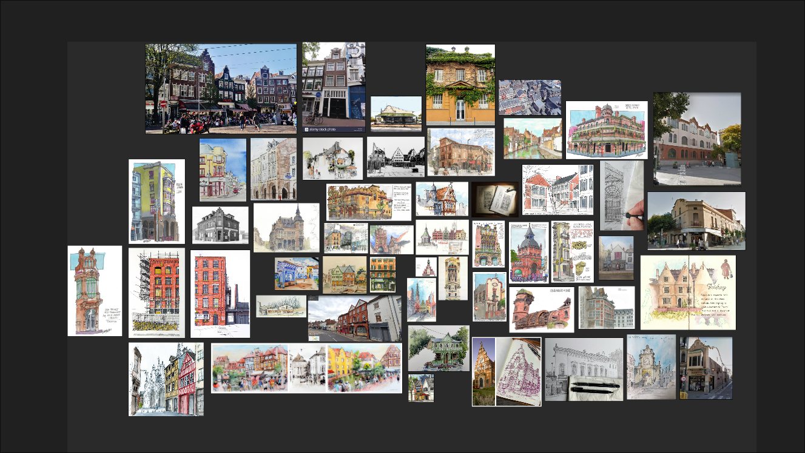
Task: Select the purple ink sketchbook drawing
Action: pyautogui.click(x=519, y=371)
